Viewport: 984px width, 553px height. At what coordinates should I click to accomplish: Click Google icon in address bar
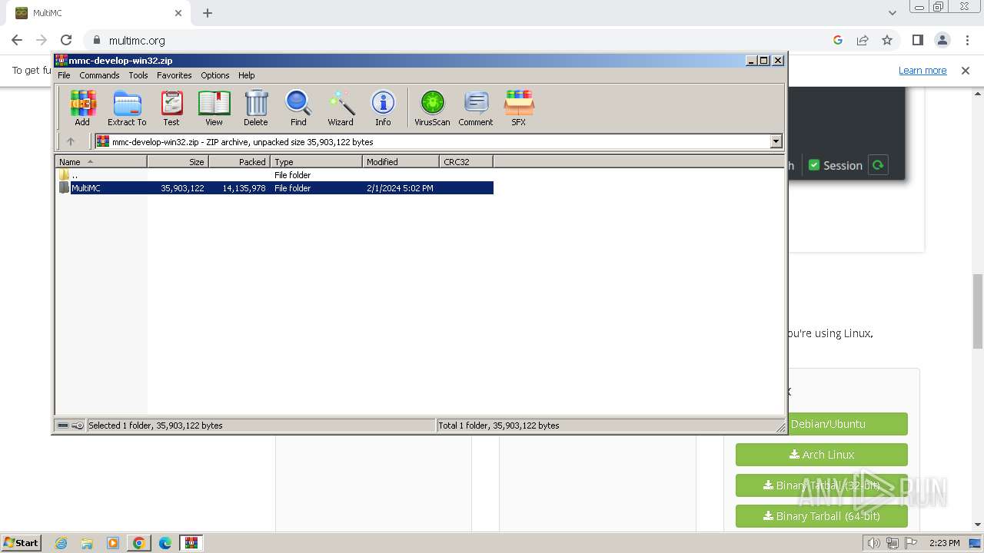(x=838, y=40)
